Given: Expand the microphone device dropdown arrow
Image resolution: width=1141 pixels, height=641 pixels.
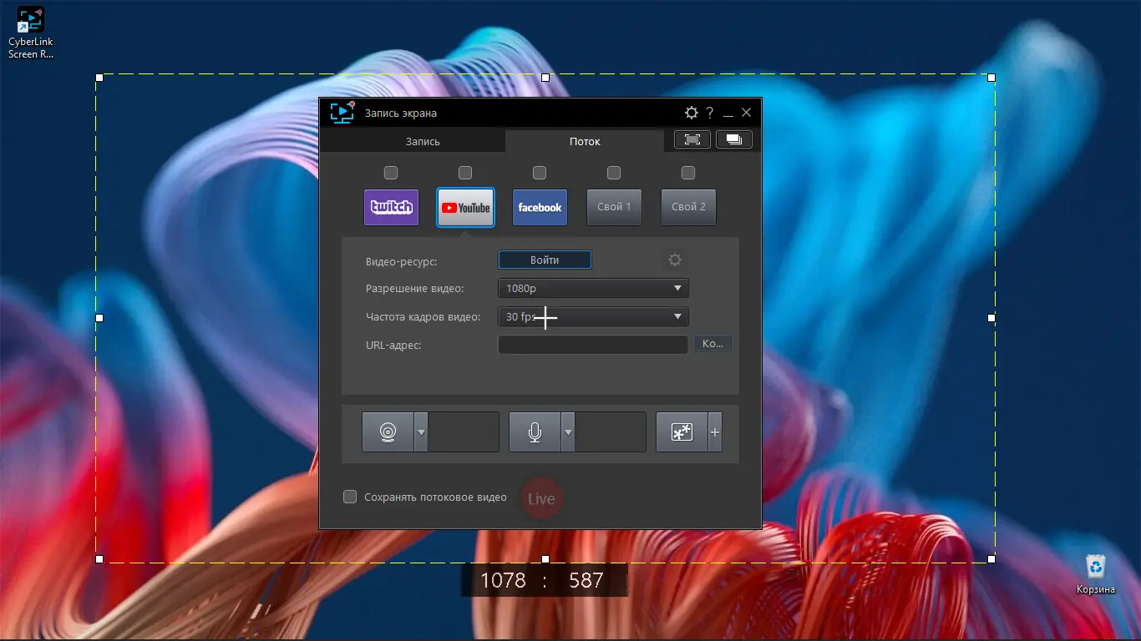Looking at the screenshot, I should coord(568,432).
